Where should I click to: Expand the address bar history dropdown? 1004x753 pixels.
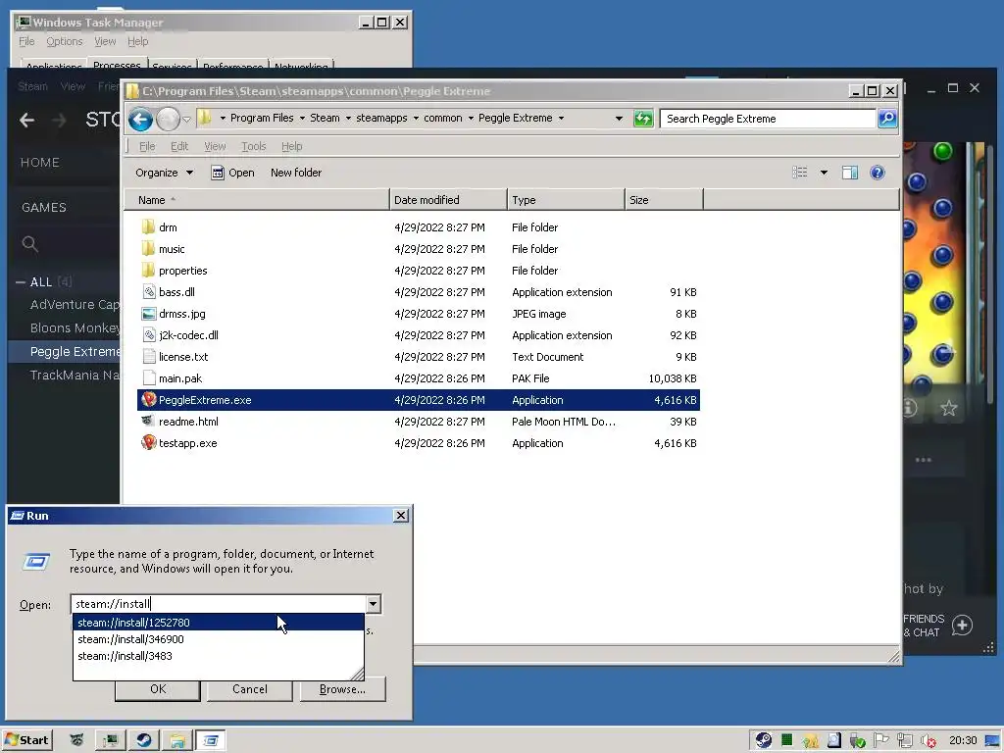(619, 119)
